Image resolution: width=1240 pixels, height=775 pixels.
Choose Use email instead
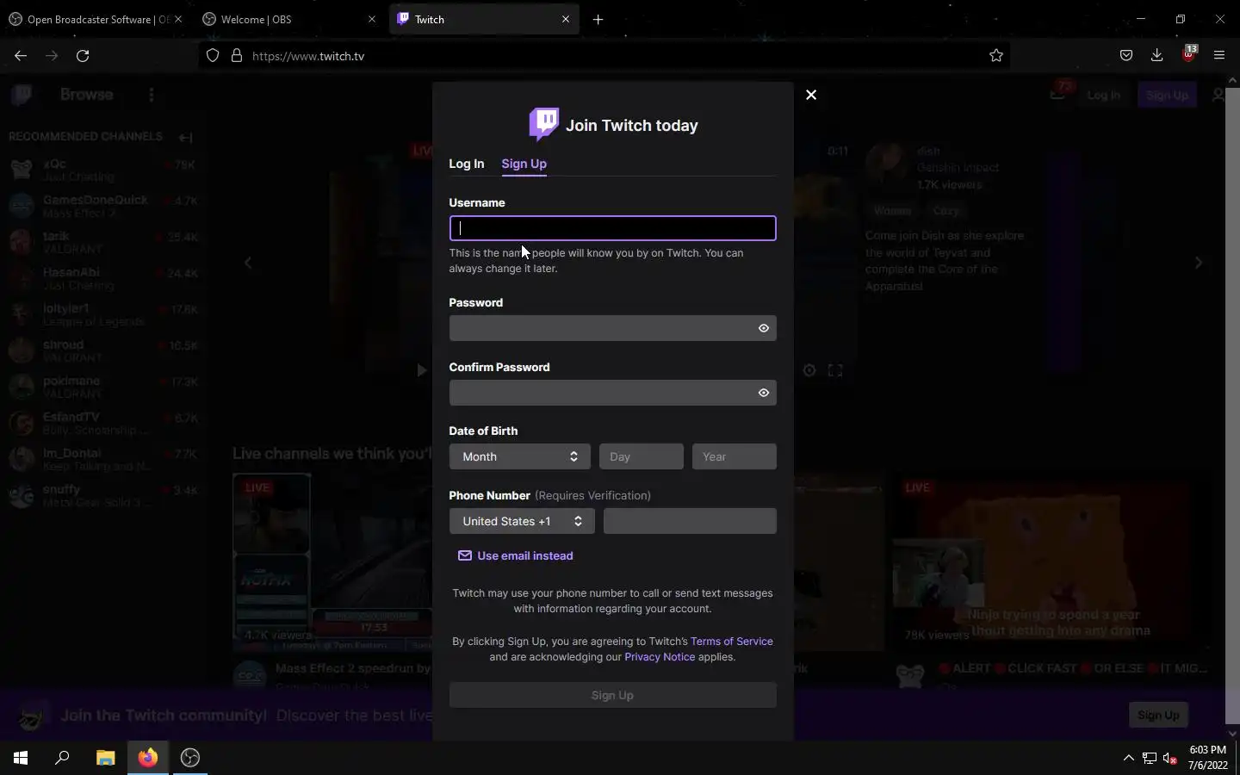[516, 556]
